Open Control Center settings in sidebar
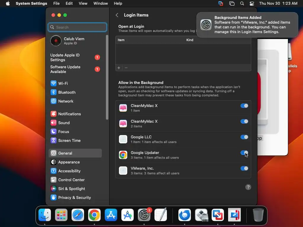The width and height of the screenshot is (303, 227). click(x=75, y=180)
